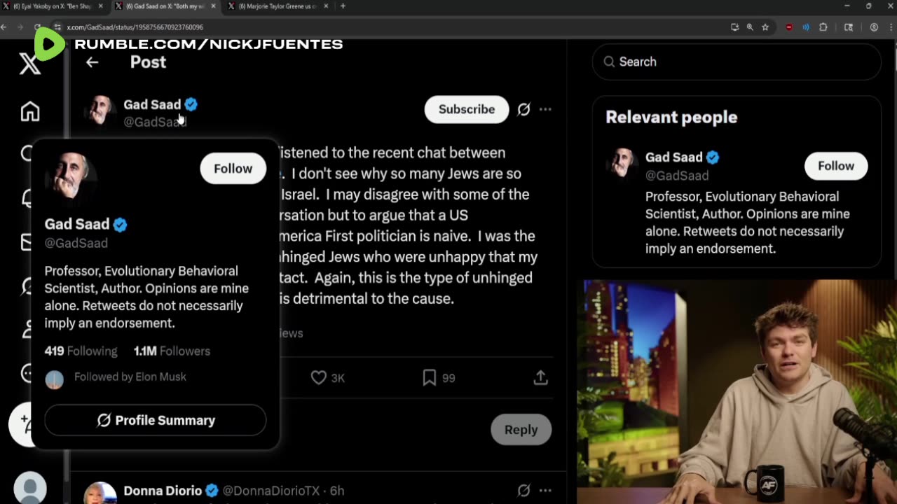Go back using the Post back arrow
The width and height of the screenshot is (897, 504).
(x=92, y=62)
